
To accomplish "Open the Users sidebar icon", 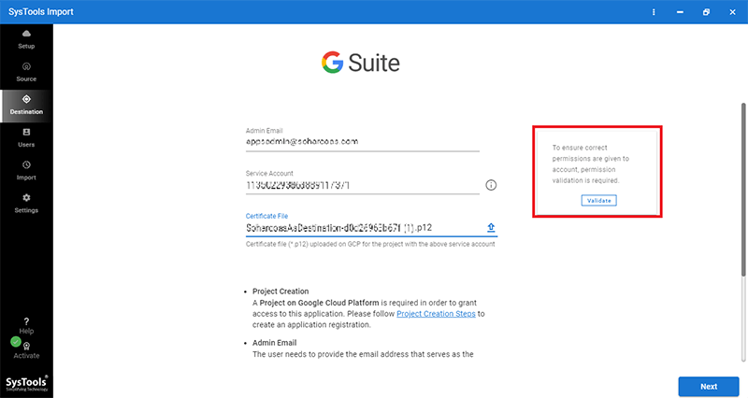I will pyautogui.click(x=26, y=132).
